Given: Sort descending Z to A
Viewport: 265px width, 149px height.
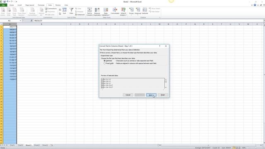Looking at the screenshot, I should pyautogui.click(x=60, y=14).
